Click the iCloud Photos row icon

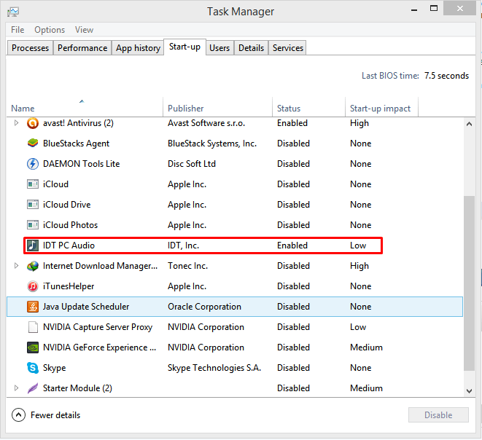33,225
